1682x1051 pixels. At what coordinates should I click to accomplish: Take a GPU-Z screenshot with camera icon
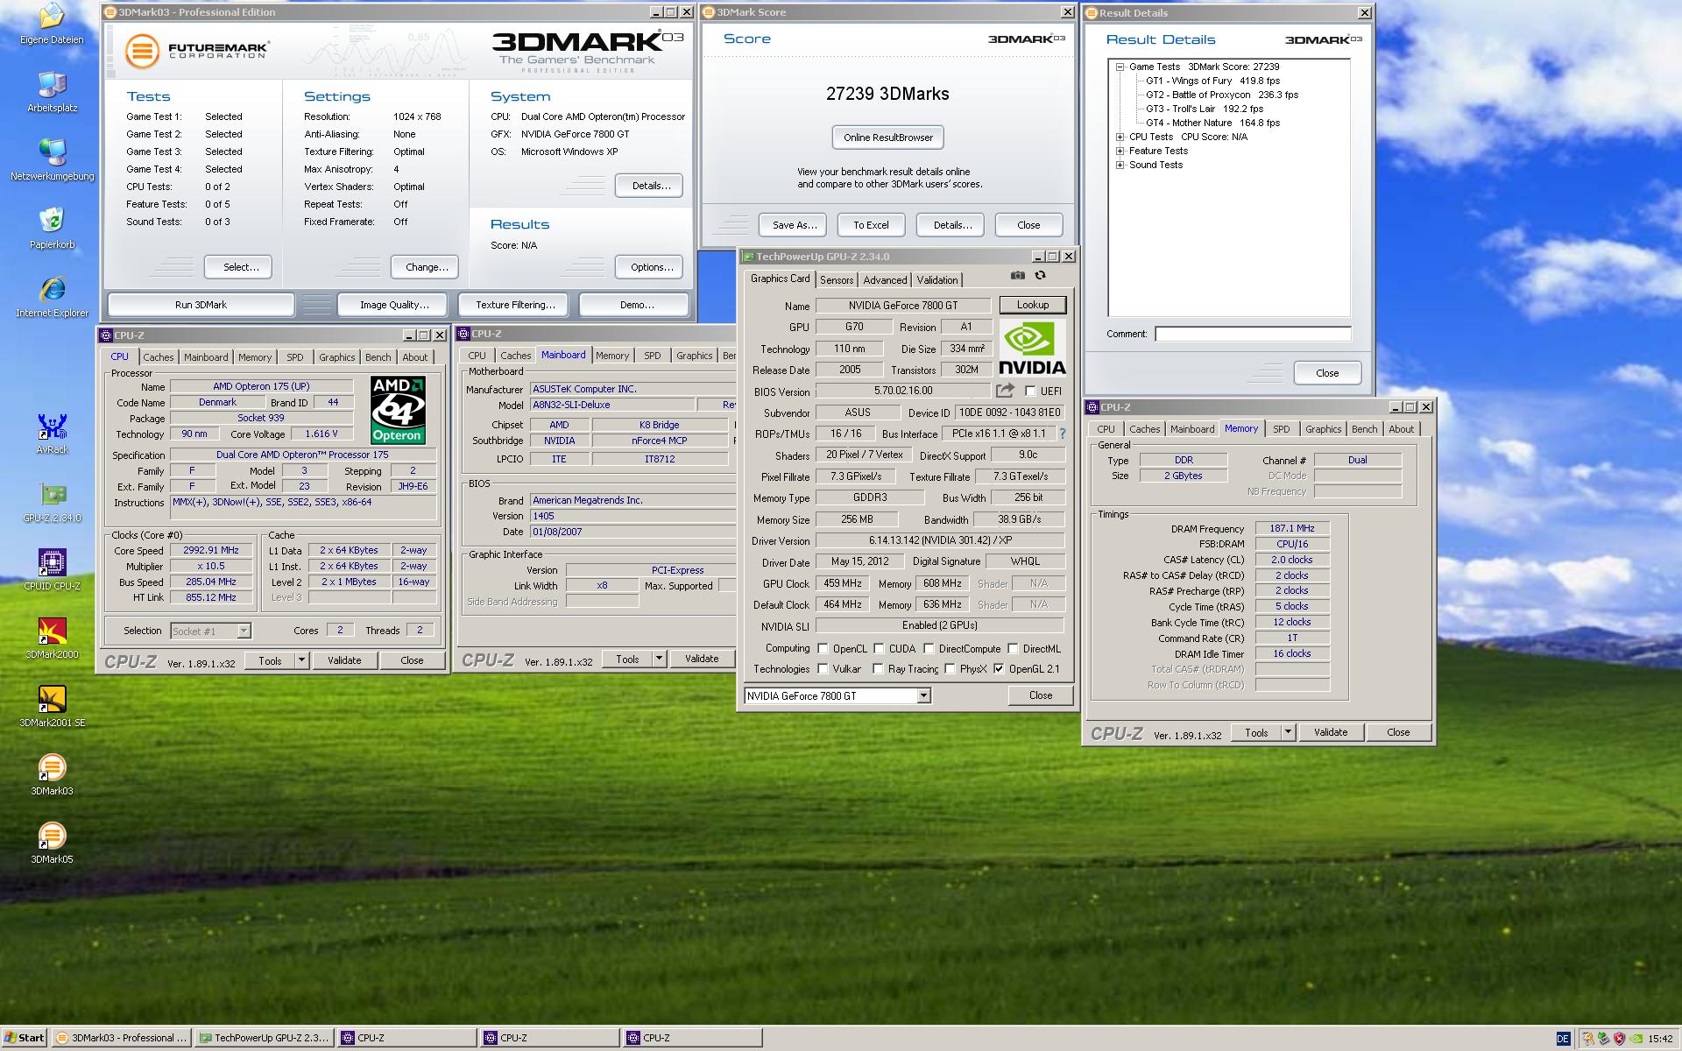[x=1017, y=275]
